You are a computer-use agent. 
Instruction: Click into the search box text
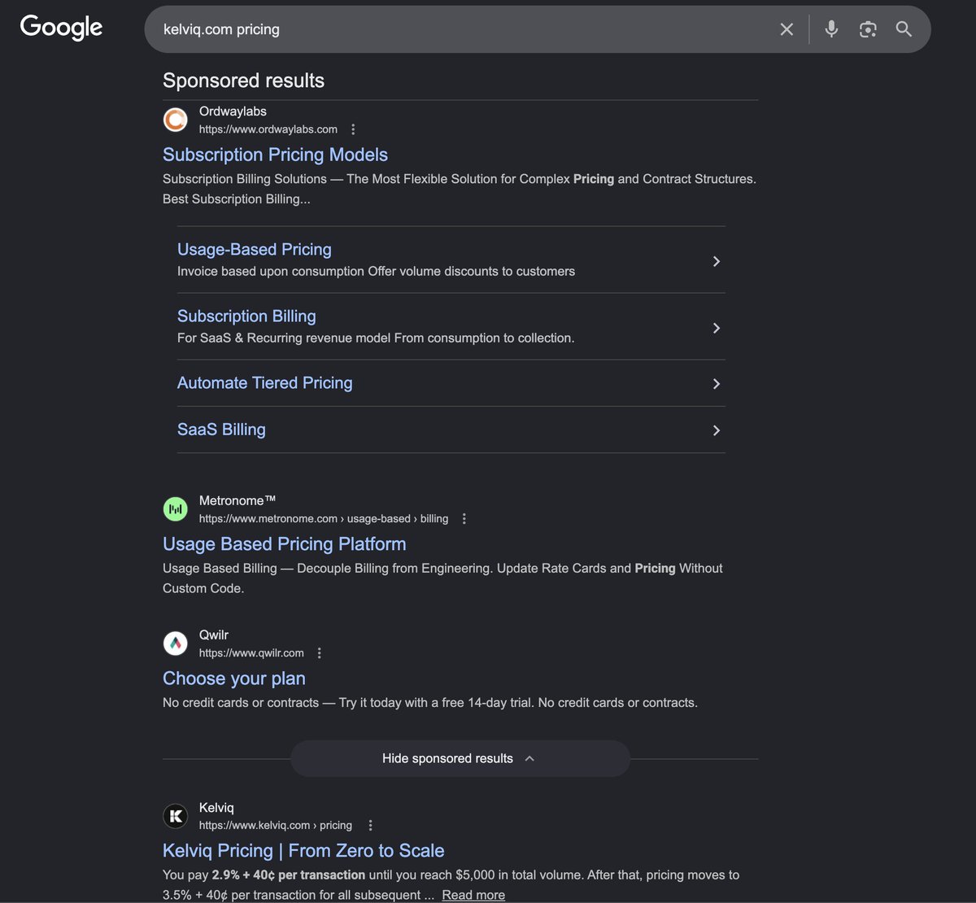pyautogui.click(x=221, y=29)
